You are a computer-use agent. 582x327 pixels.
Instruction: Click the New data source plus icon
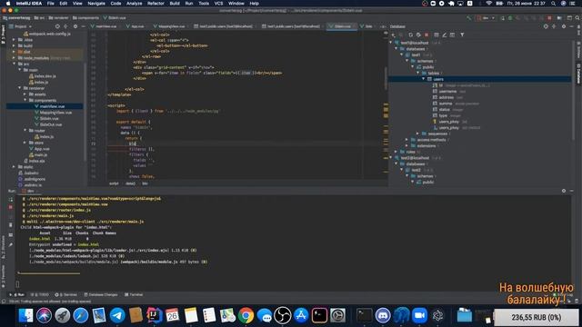(394, 35)
